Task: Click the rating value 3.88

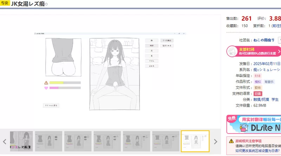Action: pos(275,19)
